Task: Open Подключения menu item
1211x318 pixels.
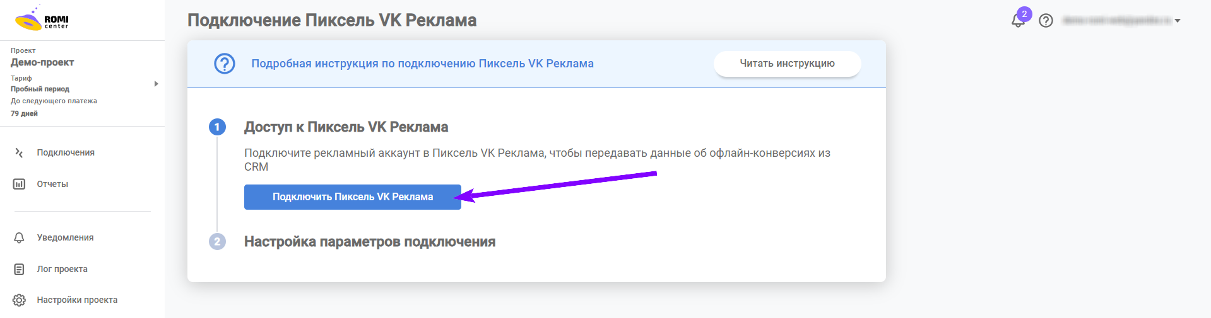Action: pos(66,152)
